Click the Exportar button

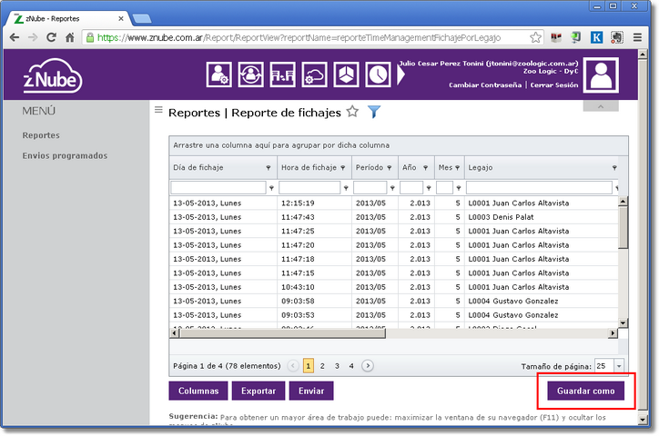click(259, 391)
